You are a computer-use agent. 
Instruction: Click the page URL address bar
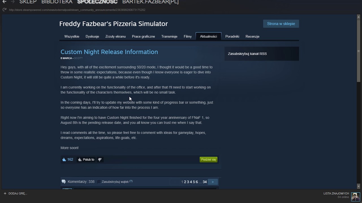[x=77, y=10]
